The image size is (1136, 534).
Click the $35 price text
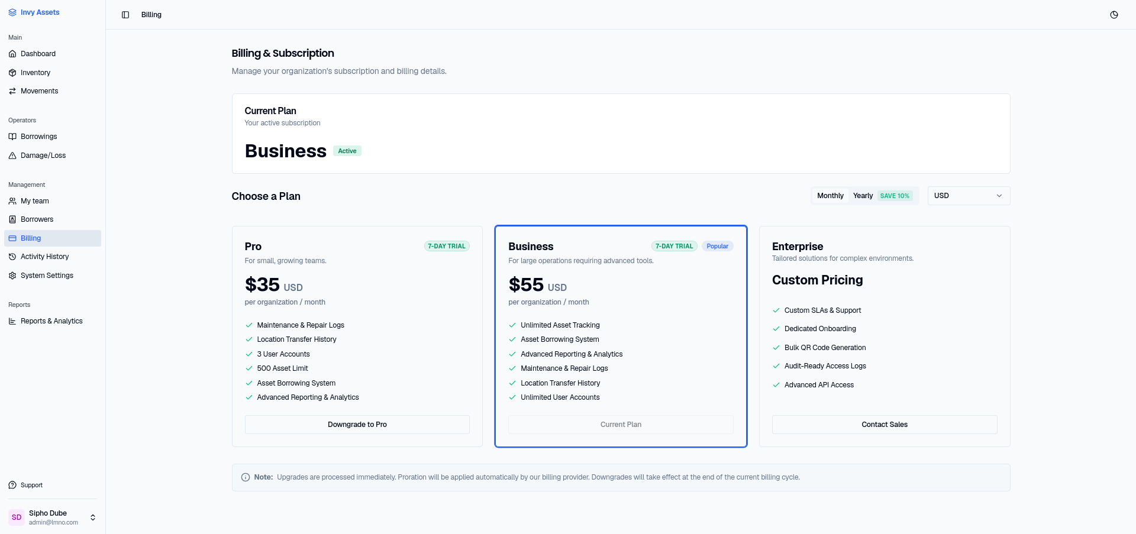tap(262, 285)
